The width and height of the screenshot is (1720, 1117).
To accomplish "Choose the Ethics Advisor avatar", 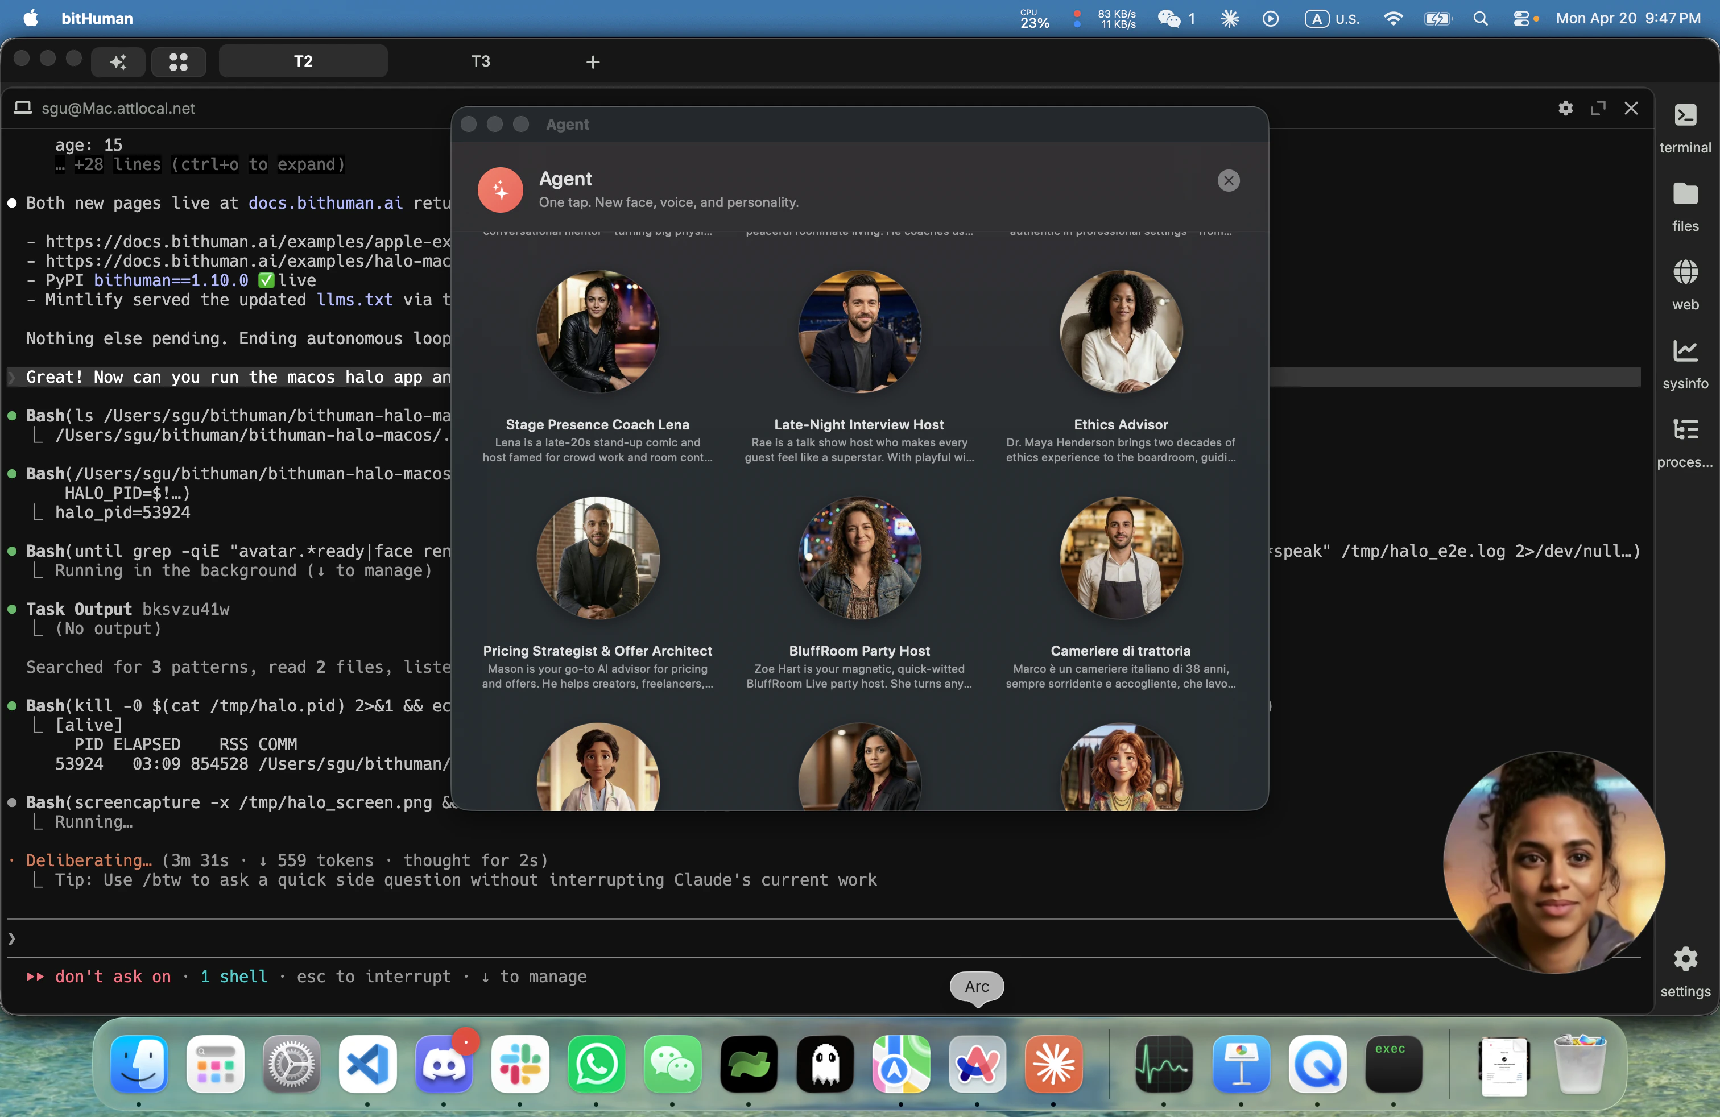I will [1121, 332].
